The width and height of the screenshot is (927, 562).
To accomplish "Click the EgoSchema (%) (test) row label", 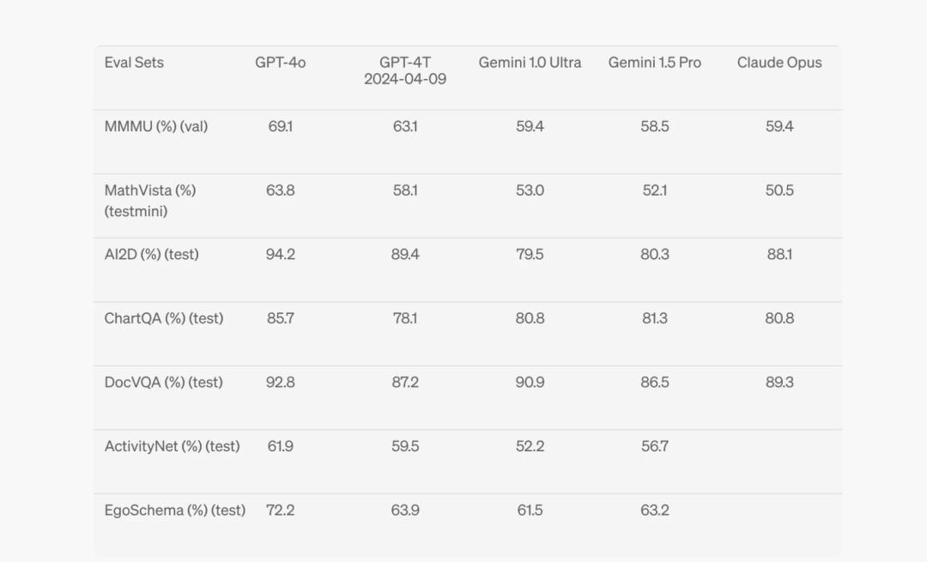I will coord(175,510).
